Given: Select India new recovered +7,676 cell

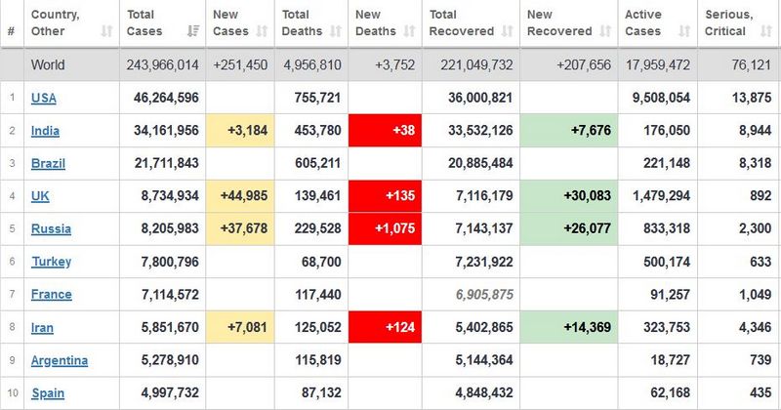Looking at the screenshot, I should 569,131.
